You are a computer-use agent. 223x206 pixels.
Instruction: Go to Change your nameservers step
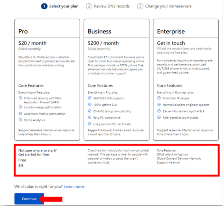pyautogui.click(x=168, y=6)
